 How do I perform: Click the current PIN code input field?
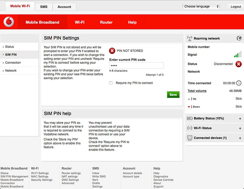click(x=136, y=66)
